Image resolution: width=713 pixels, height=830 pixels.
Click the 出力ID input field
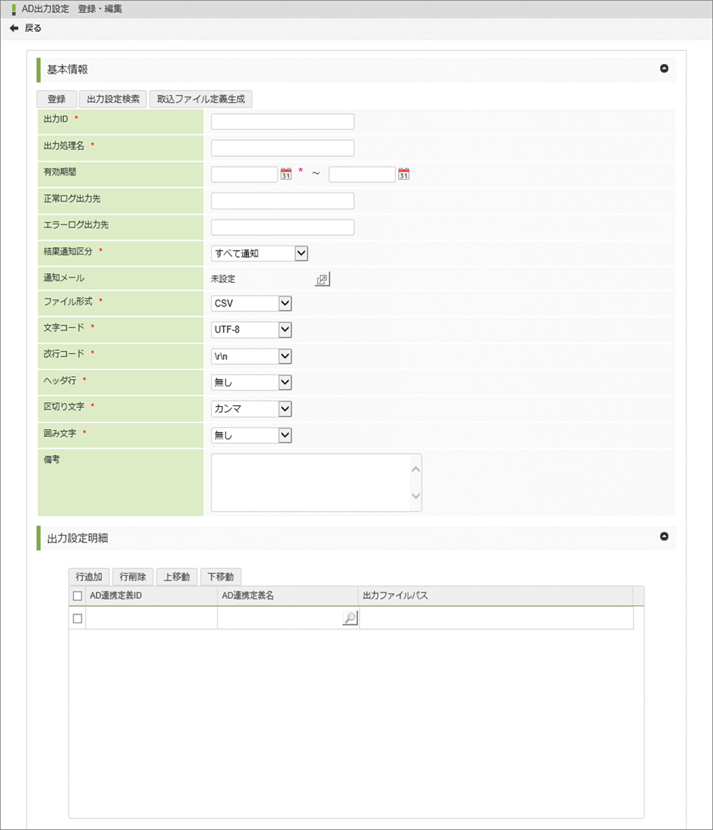click(x=283, y=122)
